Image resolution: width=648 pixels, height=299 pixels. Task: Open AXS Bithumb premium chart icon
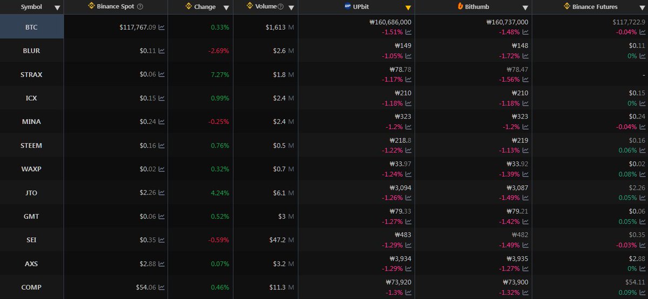(x=525, y=269)
